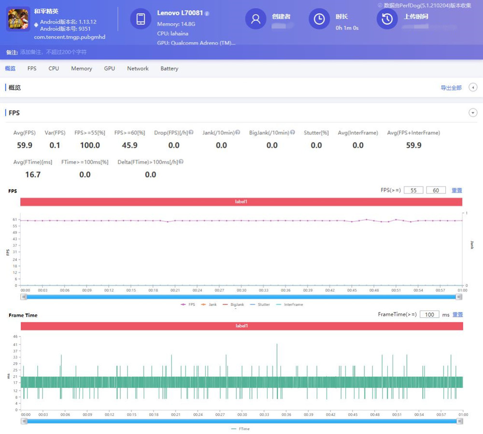Click 重置 reset link for FrameTime threshold
This screenshot has height=434, width=483.
pyautogui.click(x=458, y=314)
